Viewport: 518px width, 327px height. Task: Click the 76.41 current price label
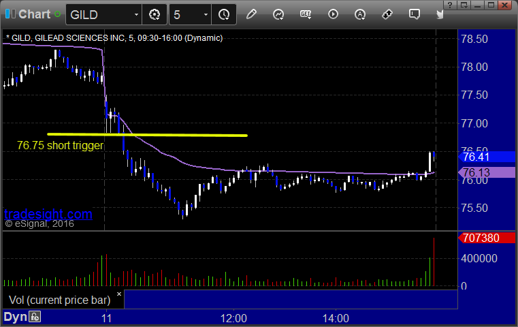click(x=487, y=157)
